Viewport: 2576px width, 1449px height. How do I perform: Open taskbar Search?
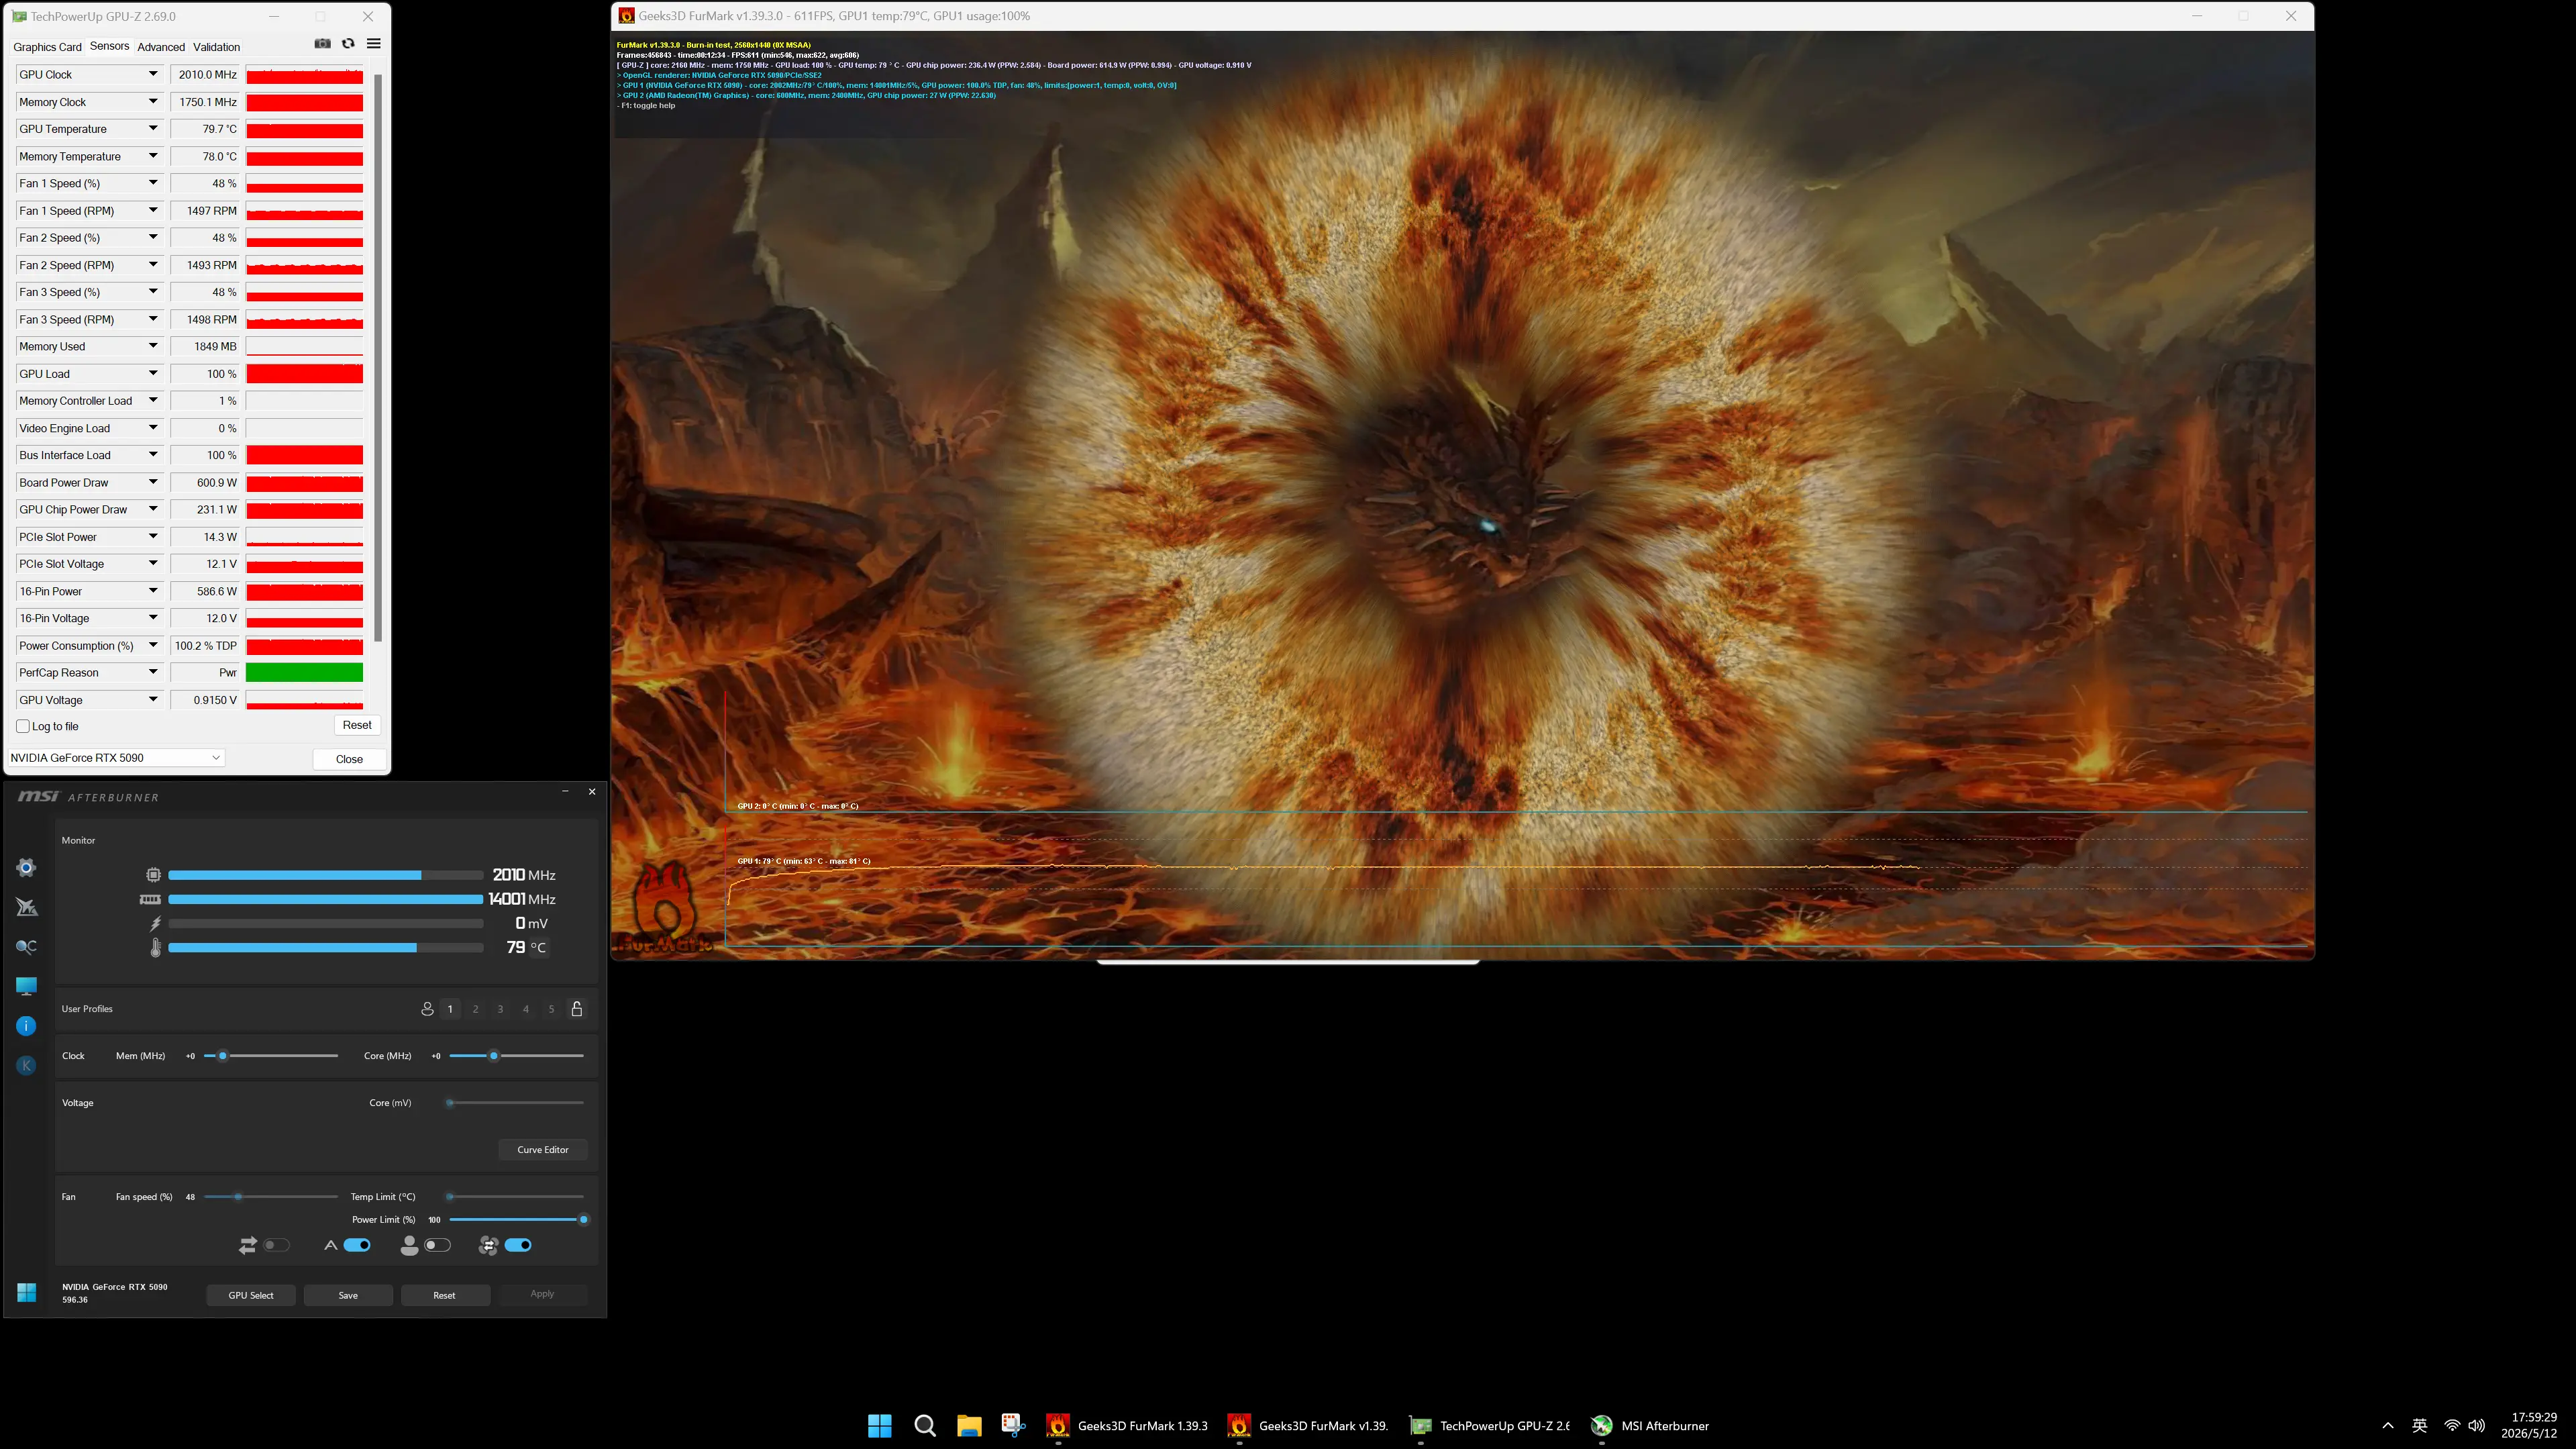tap(925, 1426)
